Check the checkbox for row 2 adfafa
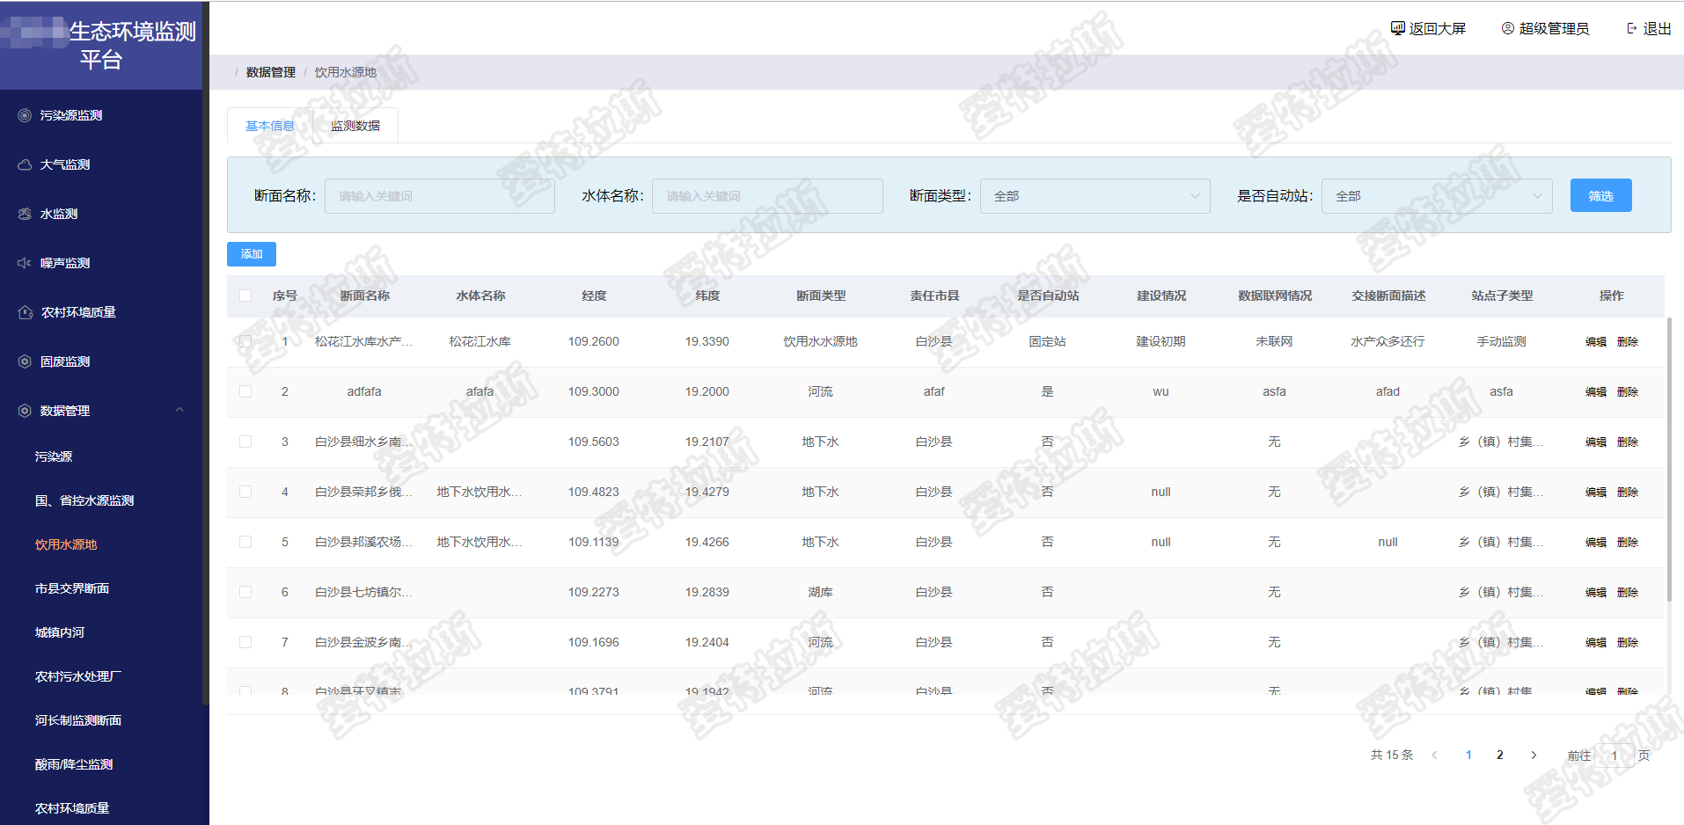Image resolution: width=1684 pixels, height=825 pixels. point(245,391)
